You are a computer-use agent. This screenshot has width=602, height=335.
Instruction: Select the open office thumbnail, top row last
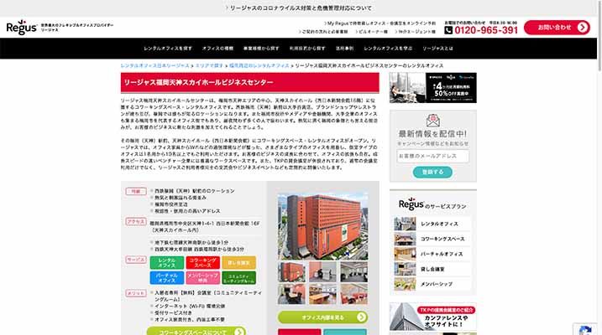click(354, 272)
